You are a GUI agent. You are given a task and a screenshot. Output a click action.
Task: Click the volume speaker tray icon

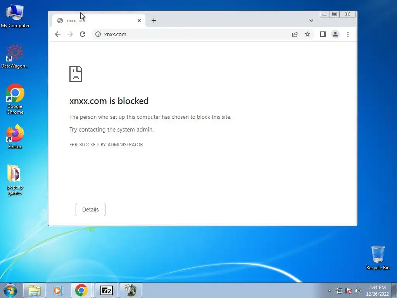point(358,291)
